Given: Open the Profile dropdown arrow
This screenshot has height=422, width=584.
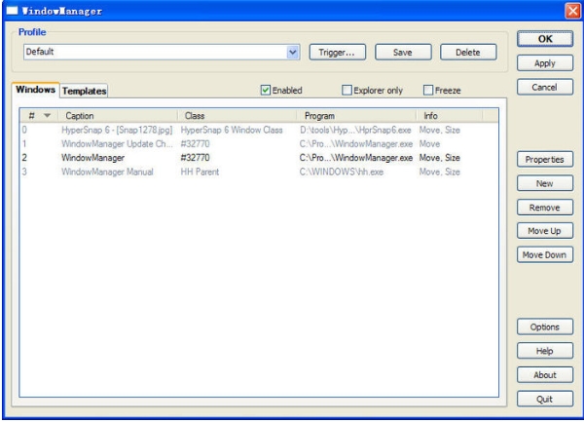Looking at the screenshot, I should [x=293, y=53].
